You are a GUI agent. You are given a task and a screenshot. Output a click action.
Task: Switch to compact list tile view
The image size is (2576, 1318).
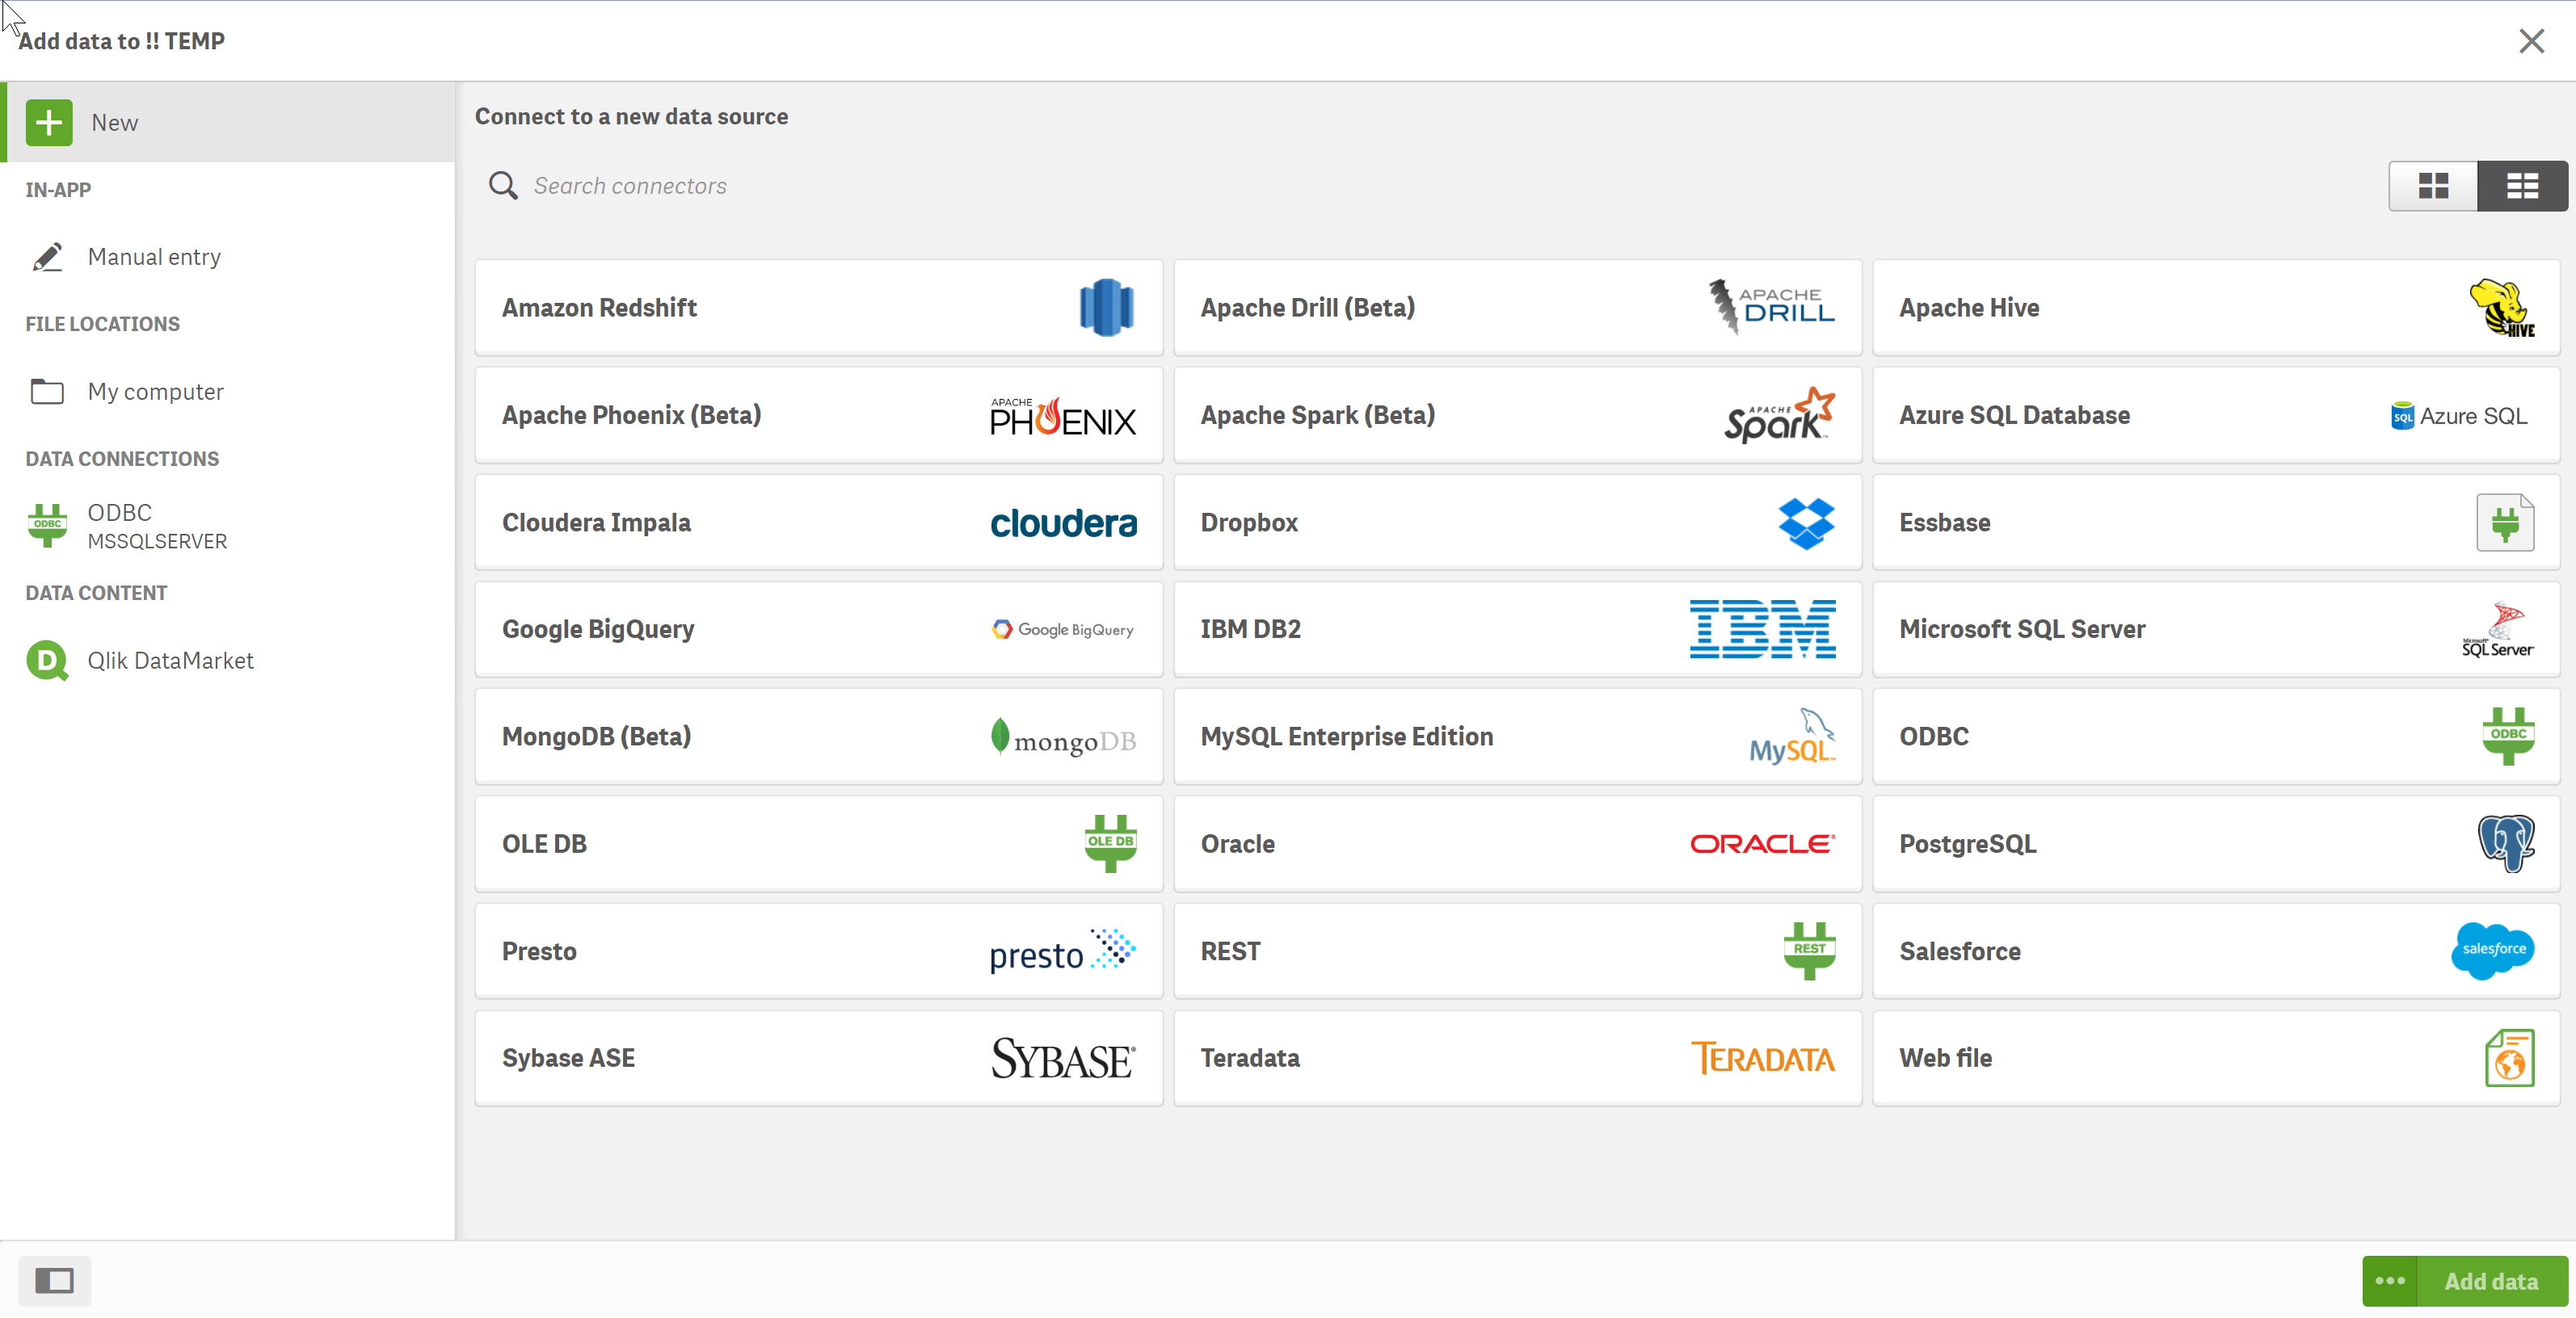pos(2521,186)
